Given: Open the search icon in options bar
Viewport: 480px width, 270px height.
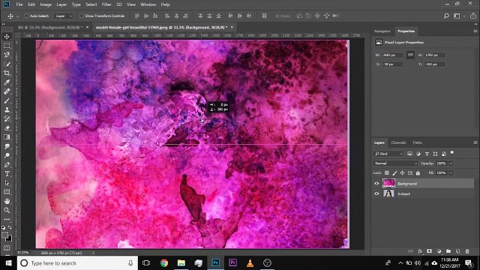Looking at the screenshot, I should coord(446,16).
